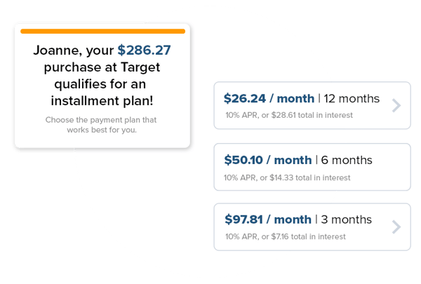This screenshot has width=421, height=284.
Task: Click "Joanne, your" greeting text
Action: click(x=74, y=50)
